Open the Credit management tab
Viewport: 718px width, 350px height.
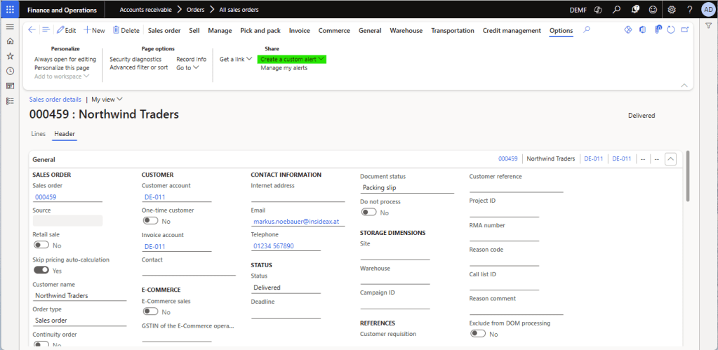(512, 31)
